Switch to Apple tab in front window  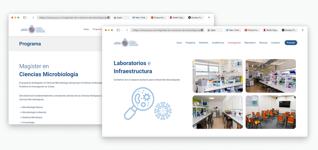(215, 30)
